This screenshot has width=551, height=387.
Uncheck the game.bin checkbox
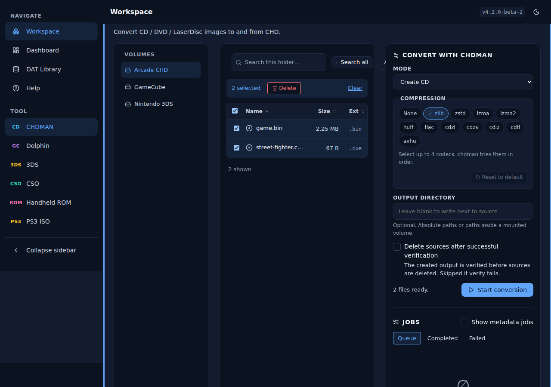(236, 128)
